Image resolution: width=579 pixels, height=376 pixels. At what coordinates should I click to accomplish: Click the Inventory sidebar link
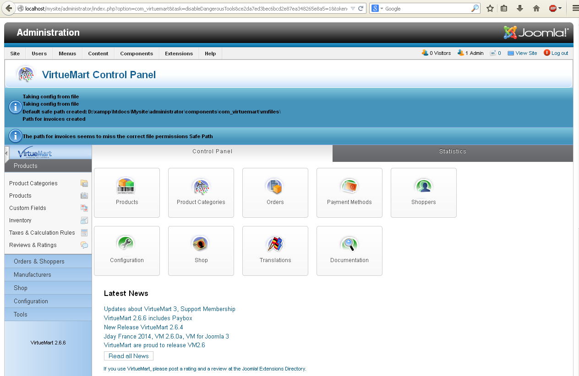click(20, 220)
